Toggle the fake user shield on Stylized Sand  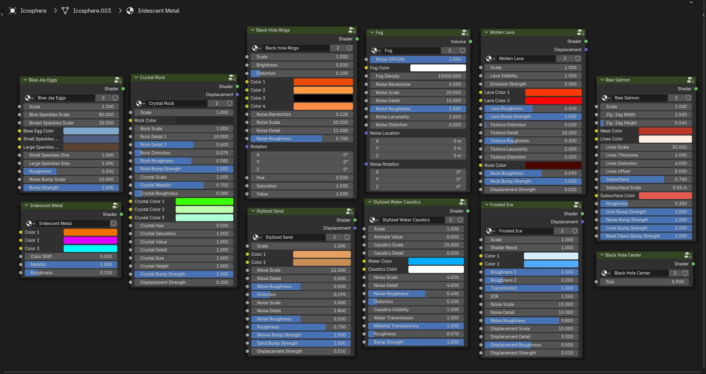pos(347,237)
